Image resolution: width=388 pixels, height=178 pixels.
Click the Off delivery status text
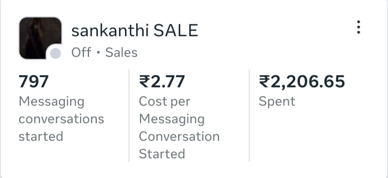point(81,52)
